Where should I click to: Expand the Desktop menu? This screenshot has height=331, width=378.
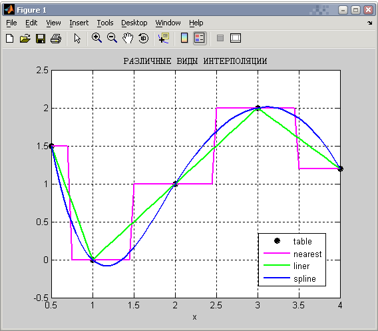[134, 23]
